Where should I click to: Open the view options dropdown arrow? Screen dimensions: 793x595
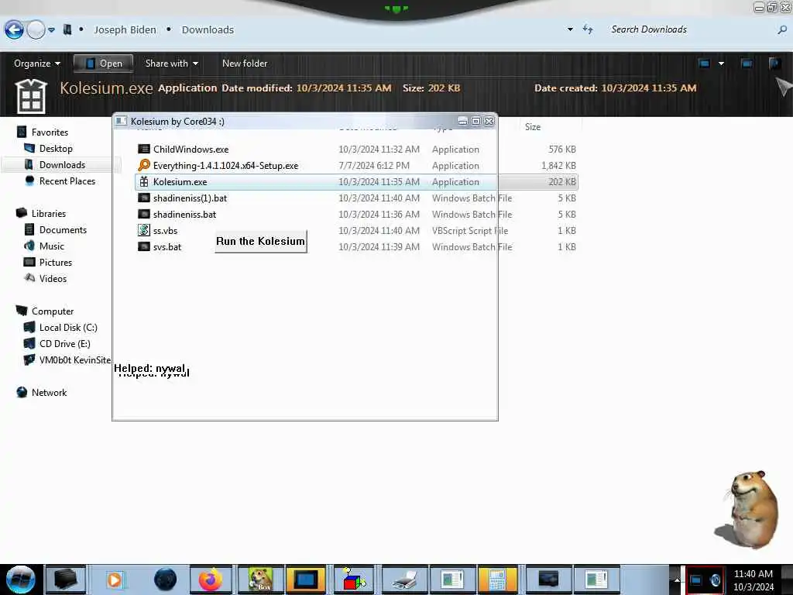[721, 64]
